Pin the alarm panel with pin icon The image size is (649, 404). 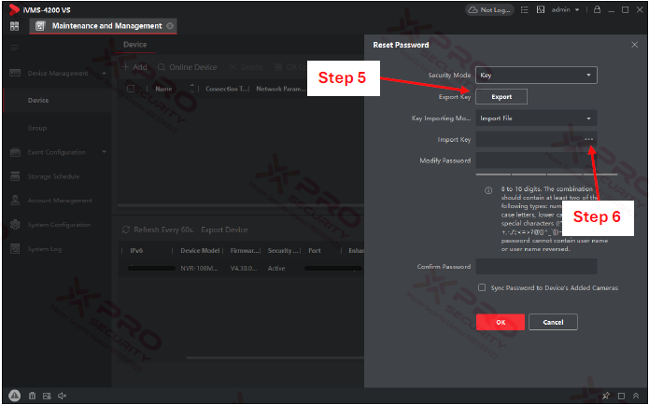[606, 396]
